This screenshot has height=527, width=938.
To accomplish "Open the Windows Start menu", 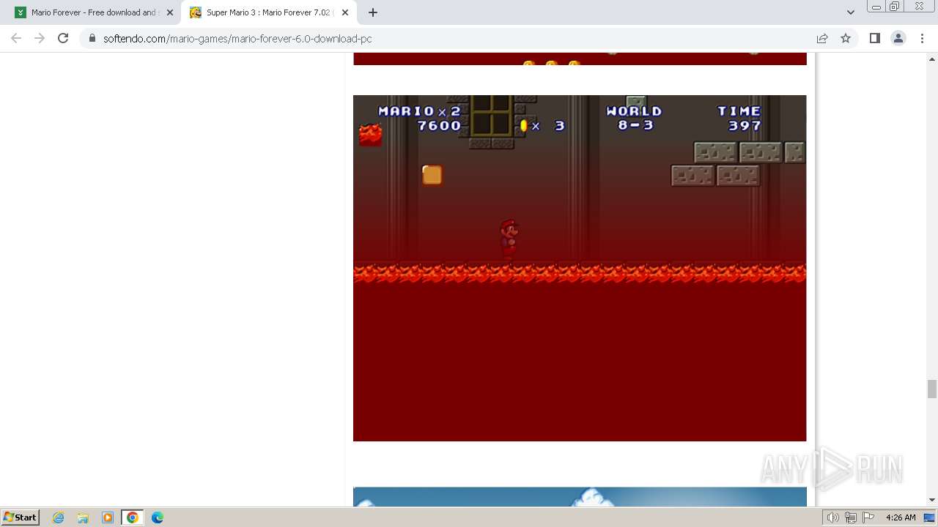I will pos(20,517).
